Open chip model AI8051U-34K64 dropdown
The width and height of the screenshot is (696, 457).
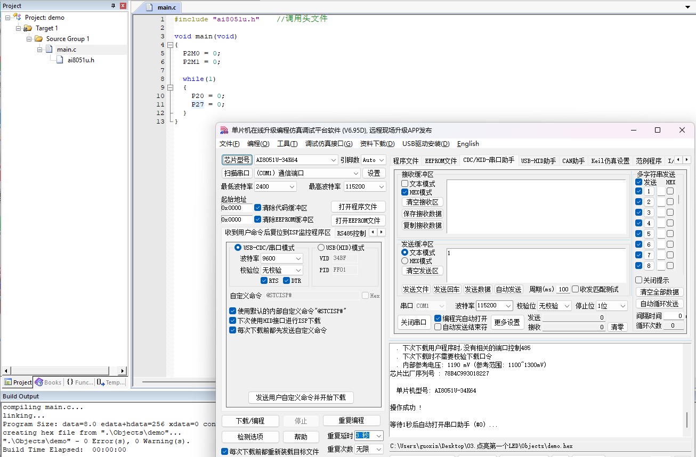coord(334,160)
